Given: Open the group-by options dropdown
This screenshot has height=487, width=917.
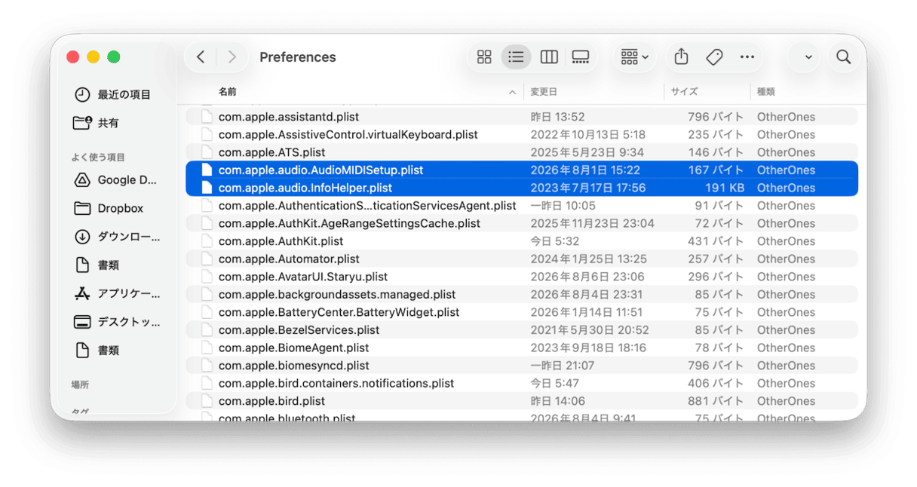Looking at the screenshot, I should coord(635,57).
